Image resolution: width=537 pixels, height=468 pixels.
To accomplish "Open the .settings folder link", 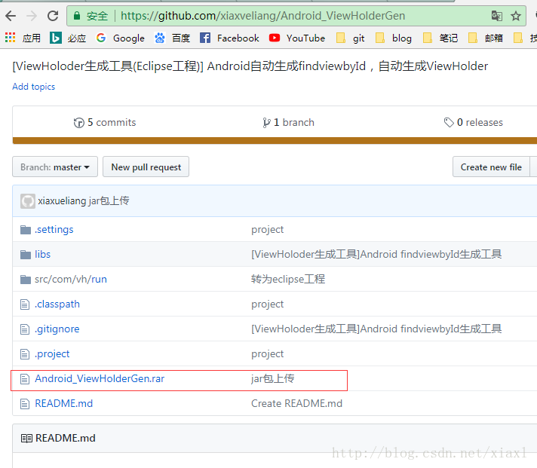I will pyautogui.click(x=54, y=230).
